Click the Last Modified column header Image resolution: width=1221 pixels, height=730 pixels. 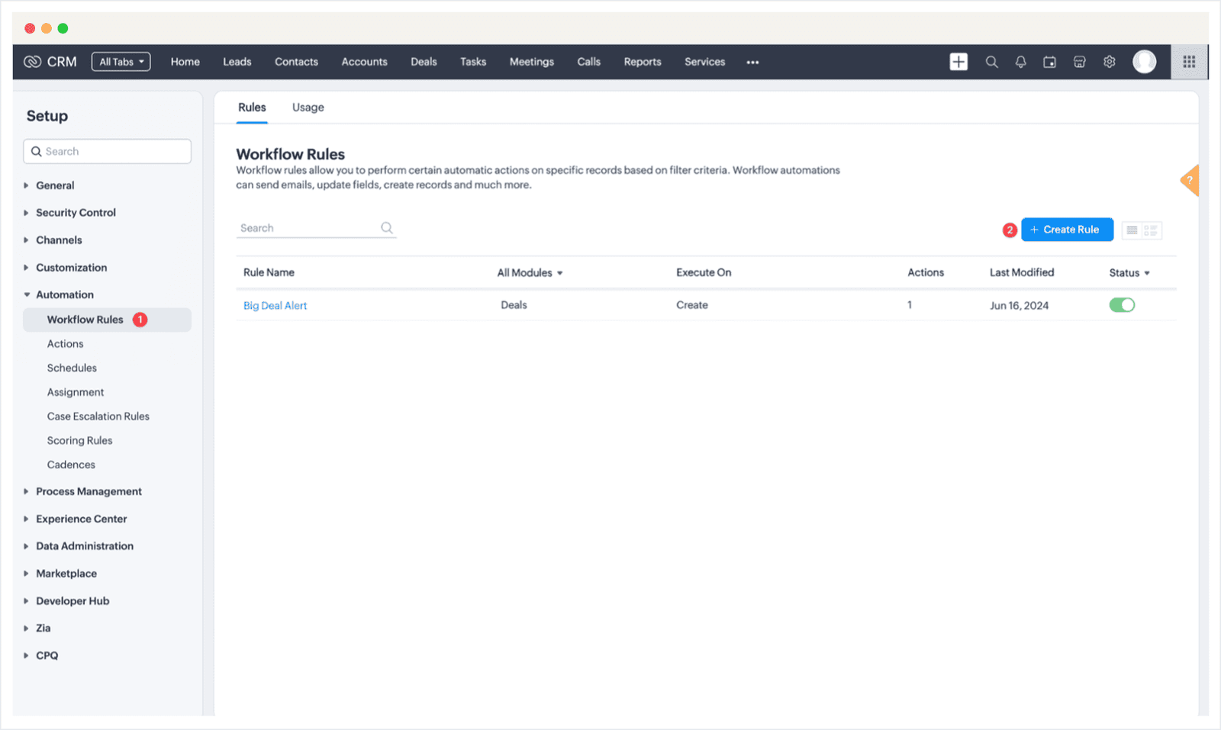pyautogui.click(x=1022, y=272)
